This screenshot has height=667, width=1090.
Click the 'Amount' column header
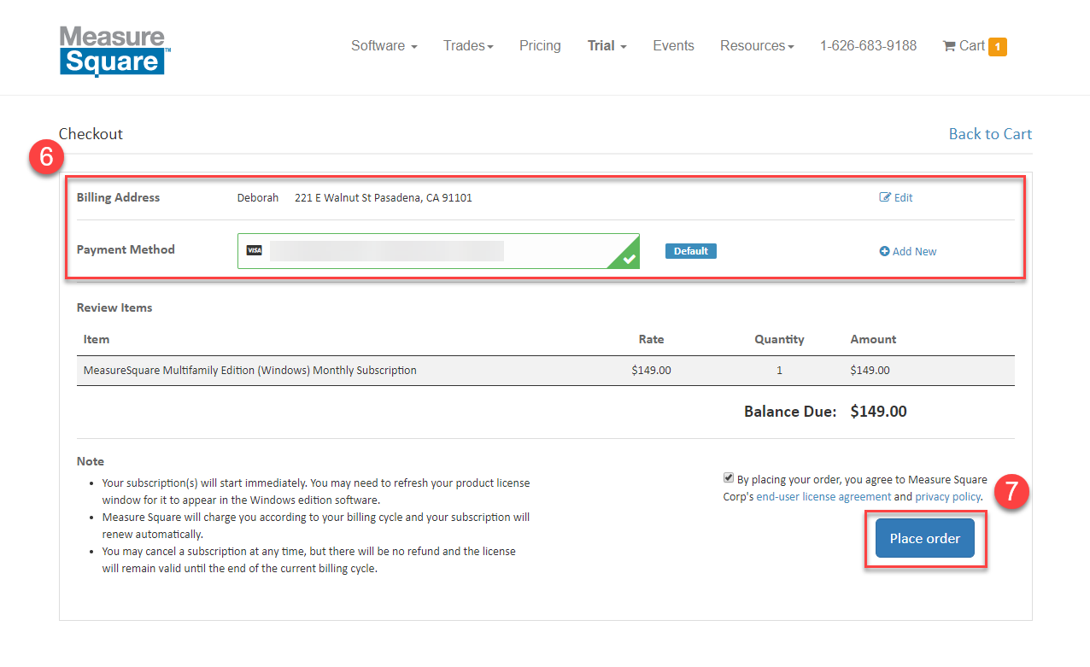873,339
